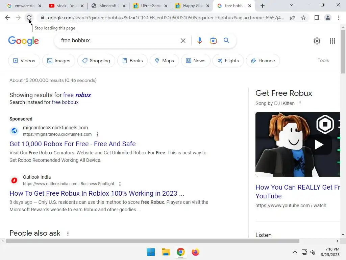
Task: Open options beside People also ask
Action: (x=68, y=234)
